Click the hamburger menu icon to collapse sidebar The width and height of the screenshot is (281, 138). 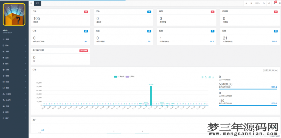tap(31, 3)
